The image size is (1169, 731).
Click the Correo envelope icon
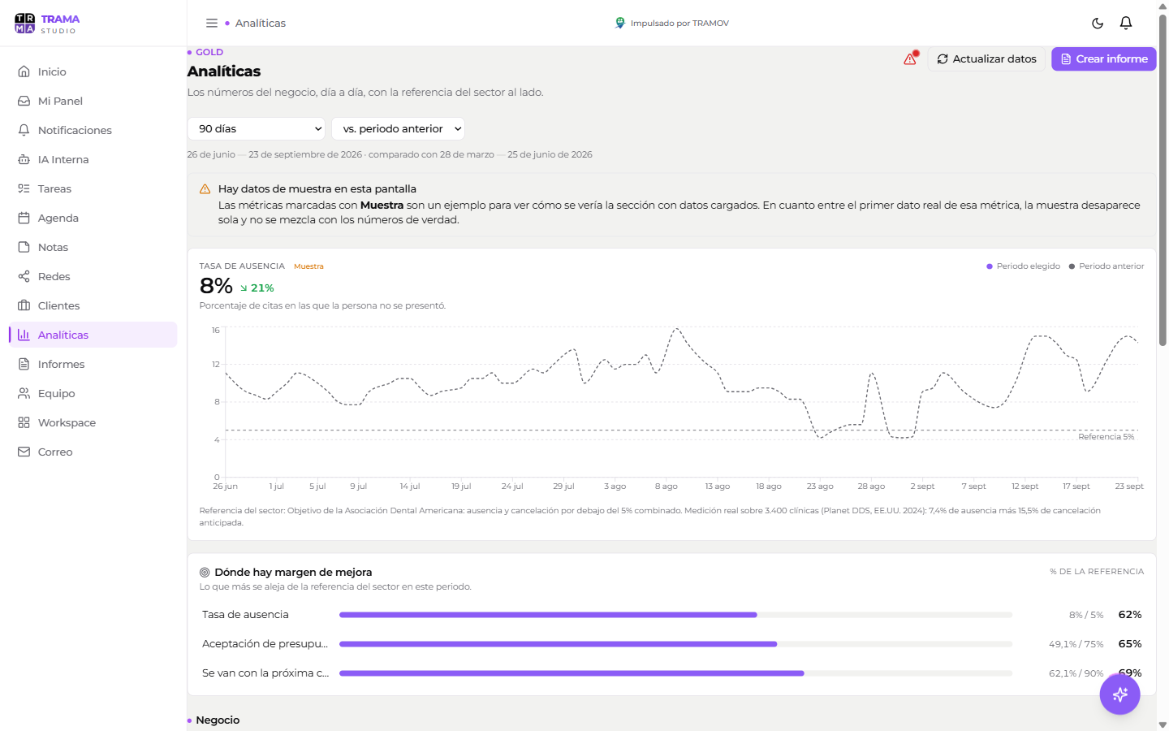(24, 452)
